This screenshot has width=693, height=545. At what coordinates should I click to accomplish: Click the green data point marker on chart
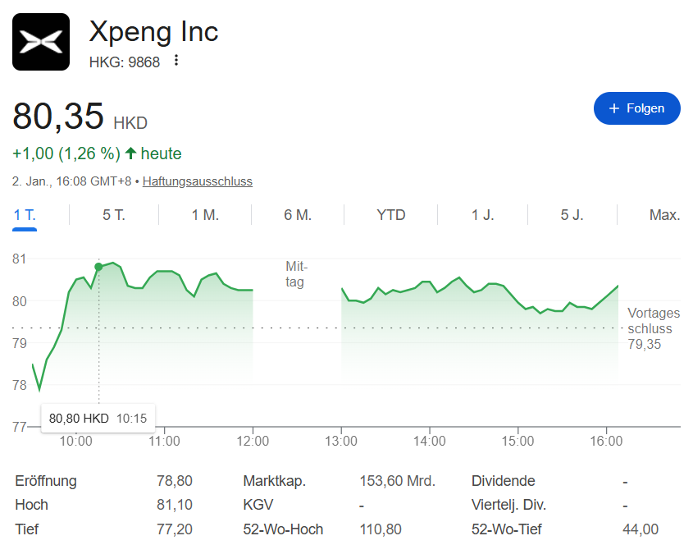(99, 267)
